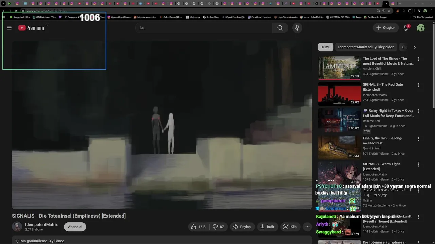Open more actions ellipsis under video

(307, 227)
